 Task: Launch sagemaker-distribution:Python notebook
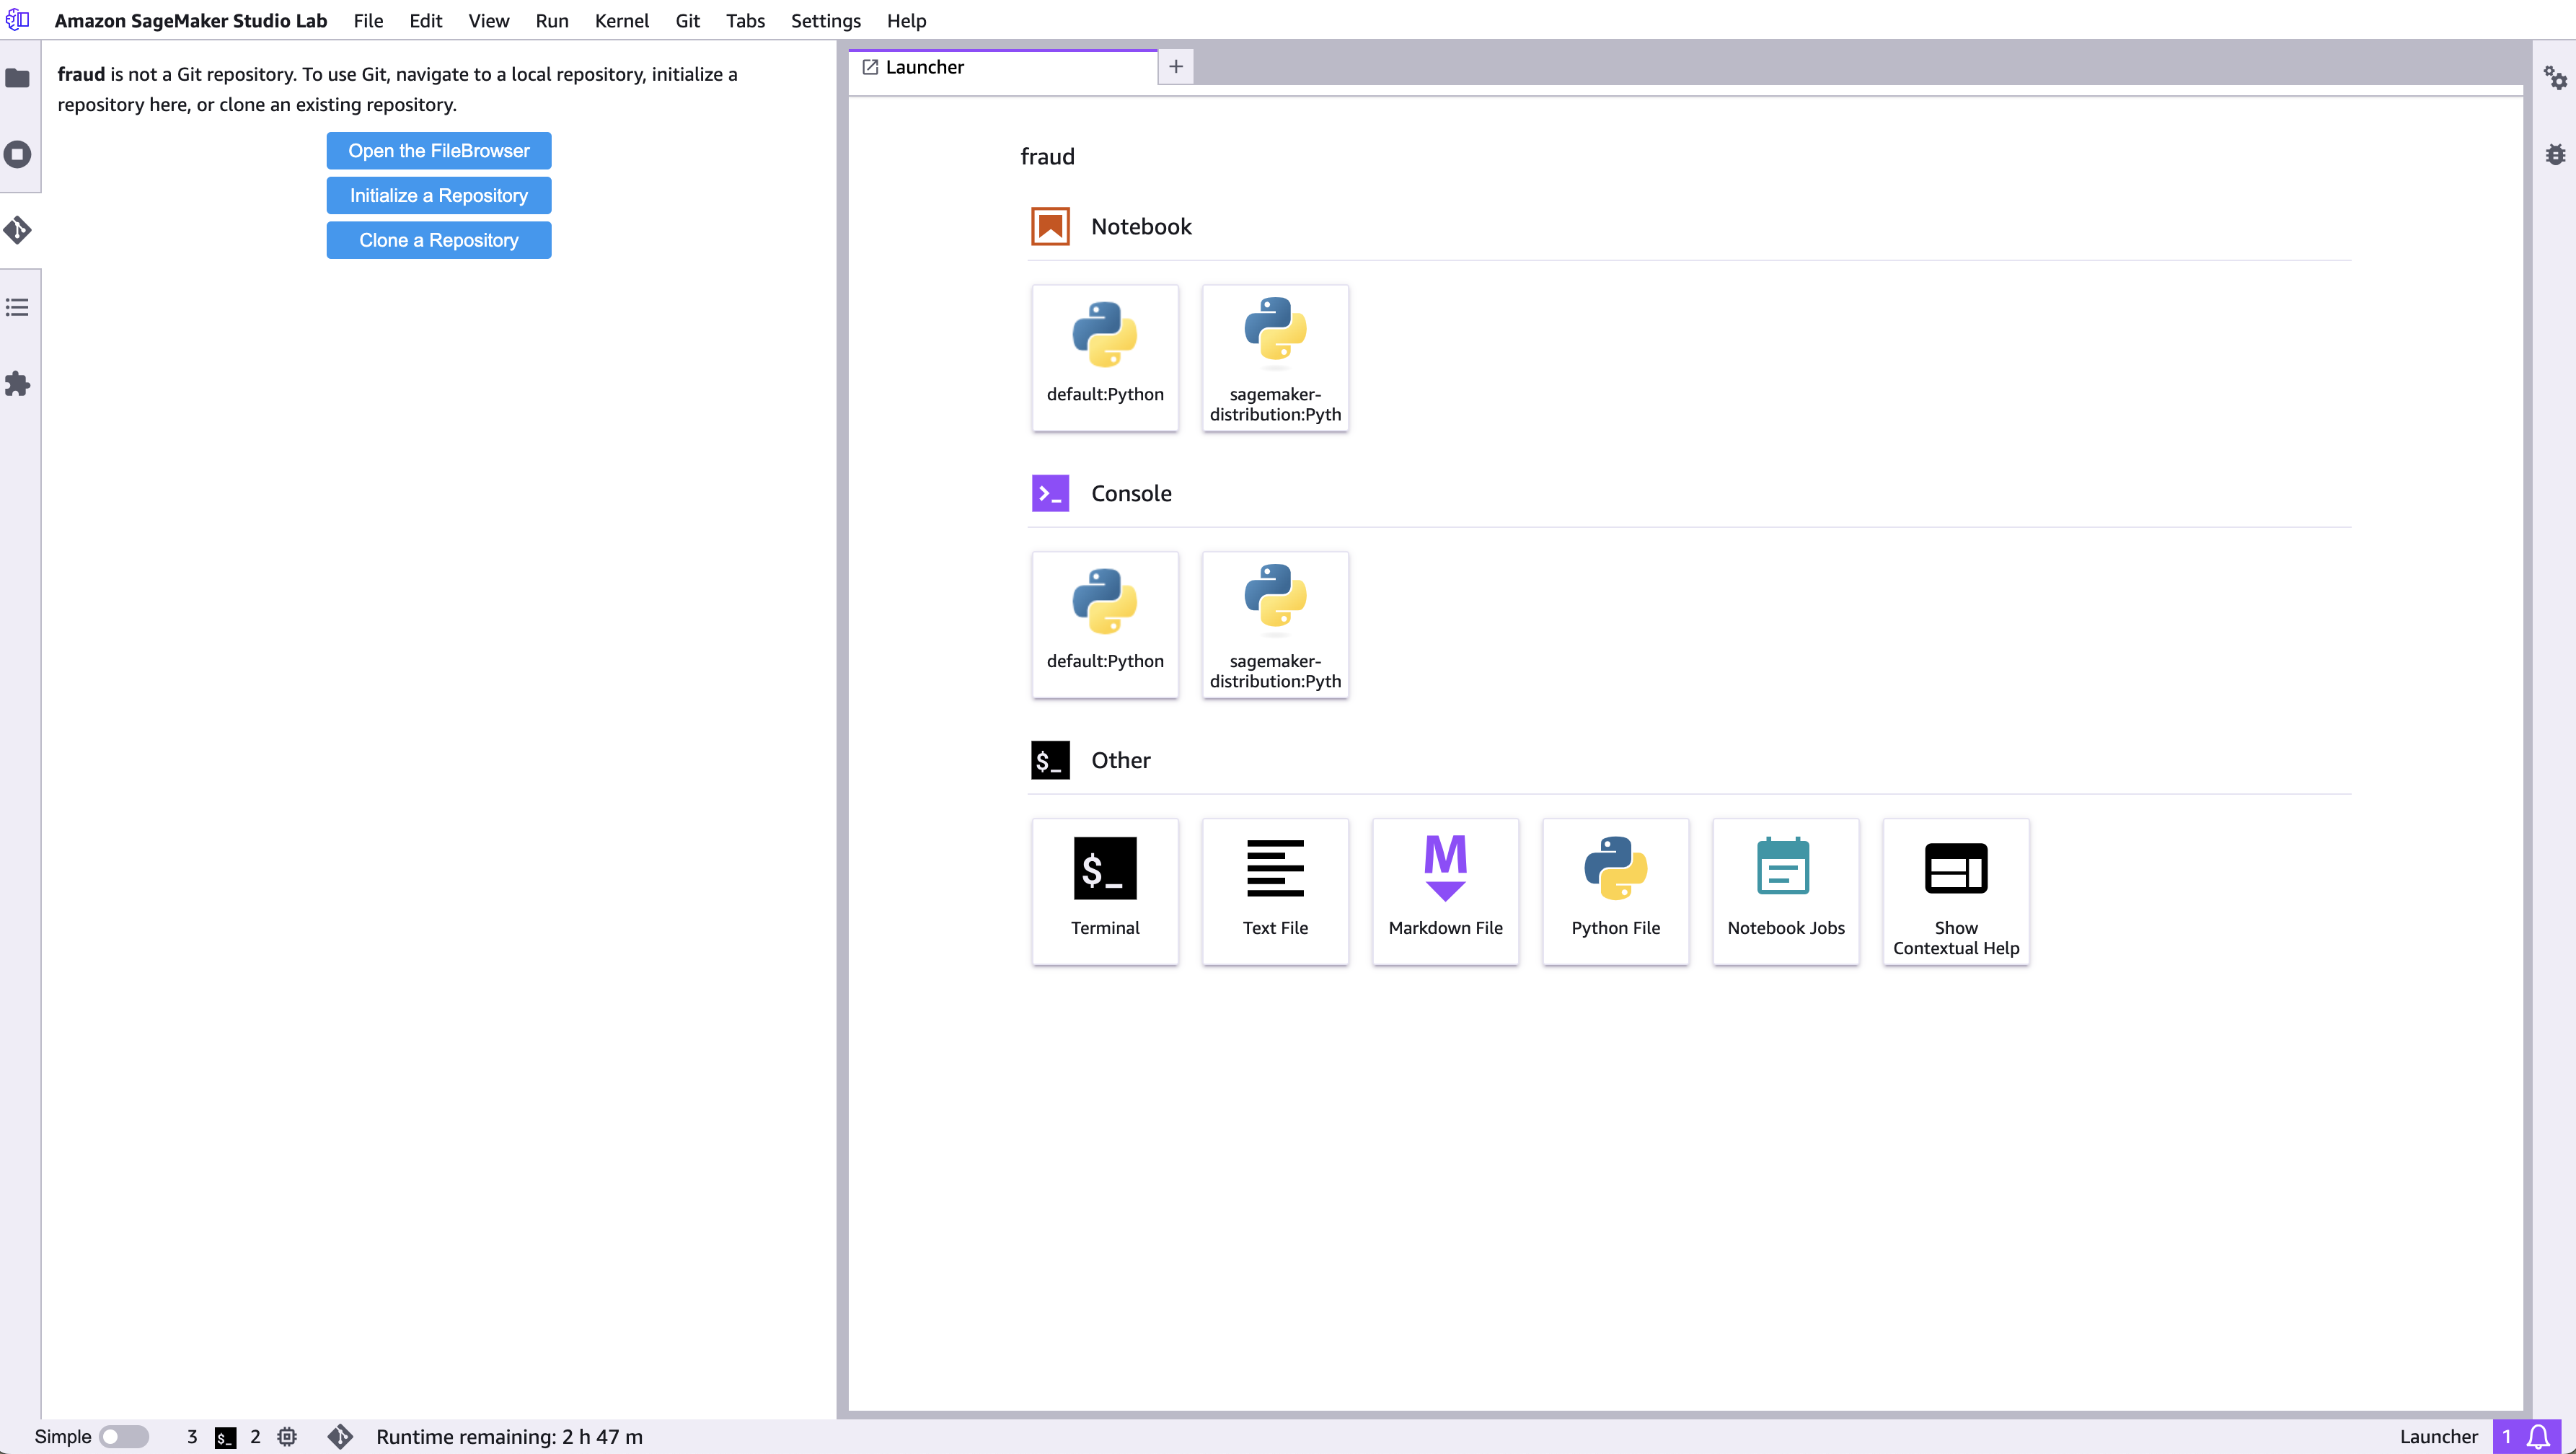[1274, 356]
